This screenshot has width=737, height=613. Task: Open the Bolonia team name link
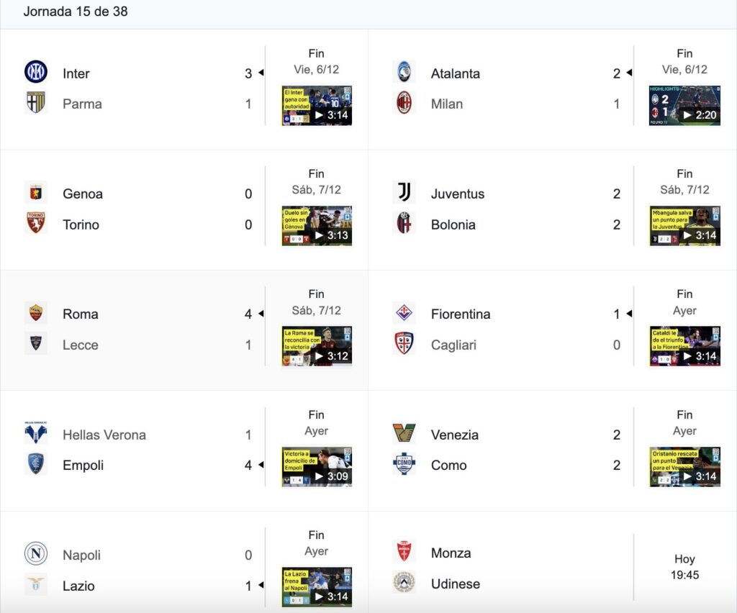[453, 224]
